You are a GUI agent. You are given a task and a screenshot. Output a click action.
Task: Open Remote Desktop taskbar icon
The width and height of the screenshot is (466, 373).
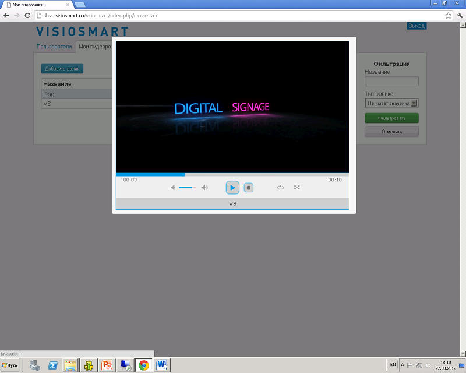pos(125,365)
